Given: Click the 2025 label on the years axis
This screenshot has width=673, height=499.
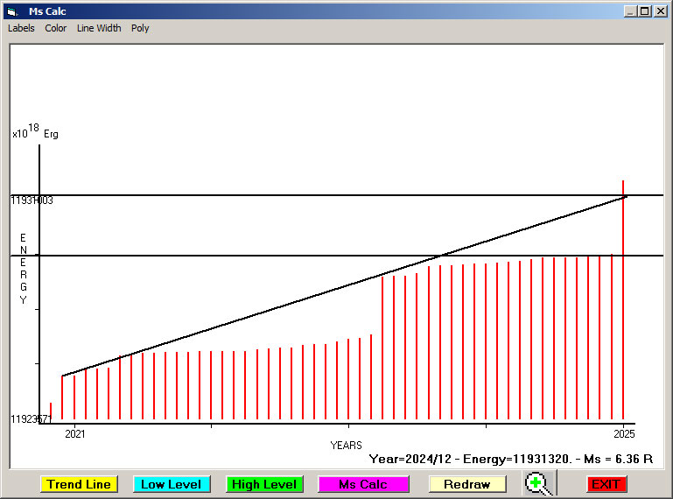Looking at the screenshot, I should coord(624,433).
